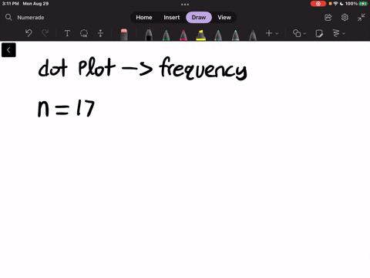370x278 pixels.
Task: Click the Numerade notebook title
Action: click(31, 18)
